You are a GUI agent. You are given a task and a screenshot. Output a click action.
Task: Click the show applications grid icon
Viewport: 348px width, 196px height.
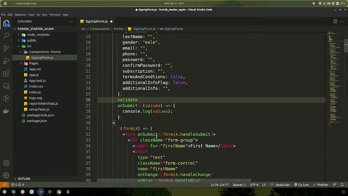pyautogui.click(x=343, y=192)
